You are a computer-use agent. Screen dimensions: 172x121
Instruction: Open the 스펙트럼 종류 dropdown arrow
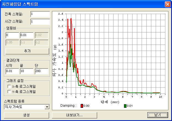(47, 107)
